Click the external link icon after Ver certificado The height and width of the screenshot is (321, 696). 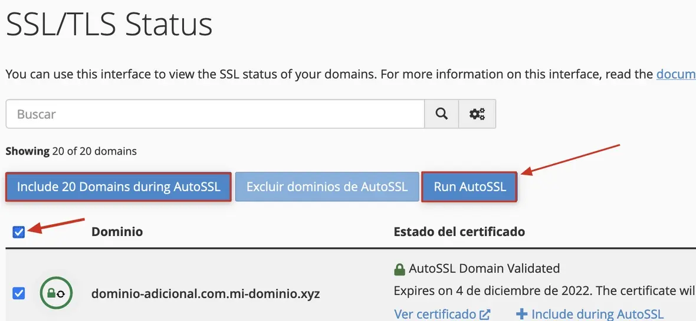(485, 315)
